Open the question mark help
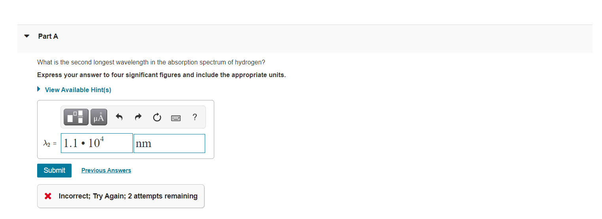 (x=194, y=117)
